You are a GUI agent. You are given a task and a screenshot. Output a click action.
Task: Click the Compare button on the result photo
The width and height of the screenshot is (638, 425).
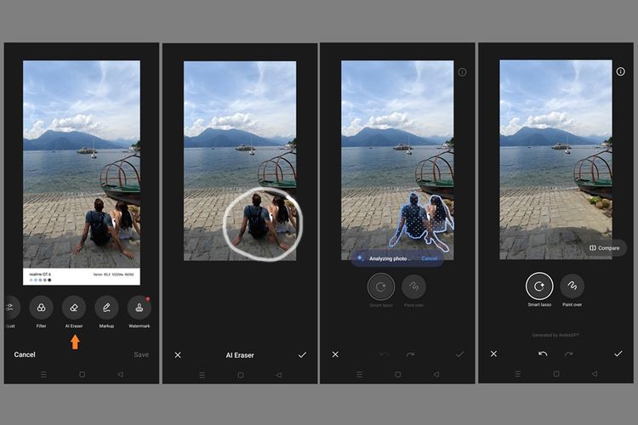pyautogui.click(x=604, y=248)
